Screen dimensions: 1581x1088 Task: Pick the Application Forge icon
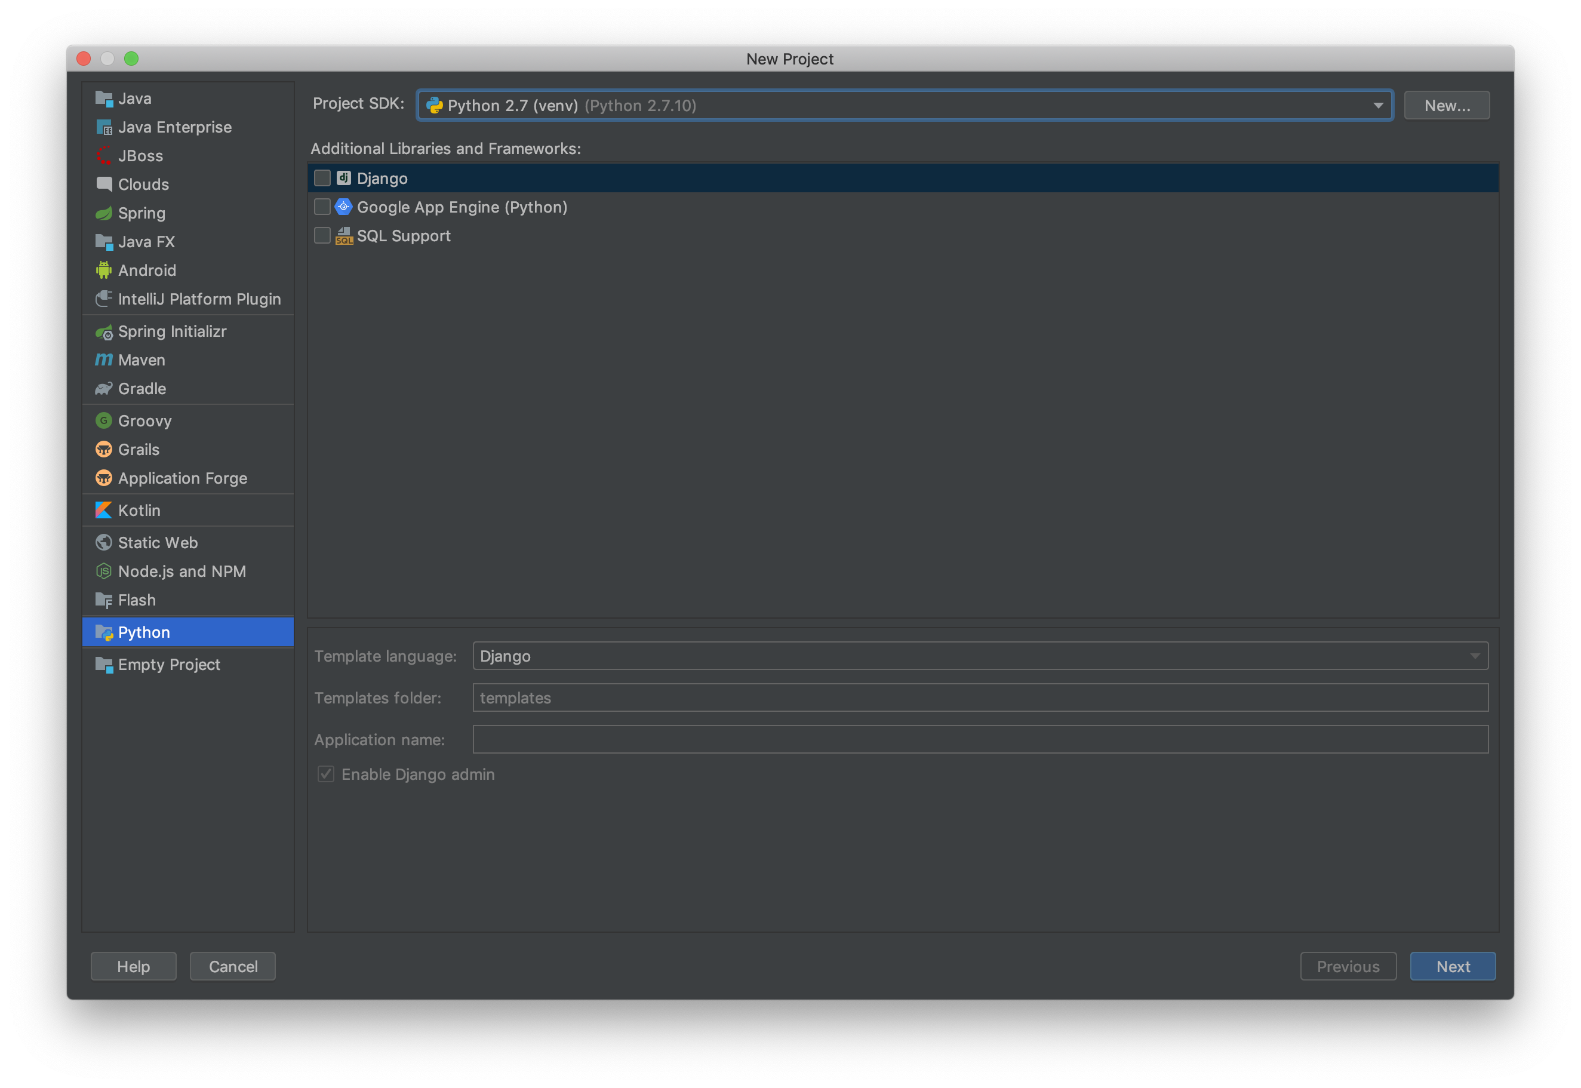point(103,478)
